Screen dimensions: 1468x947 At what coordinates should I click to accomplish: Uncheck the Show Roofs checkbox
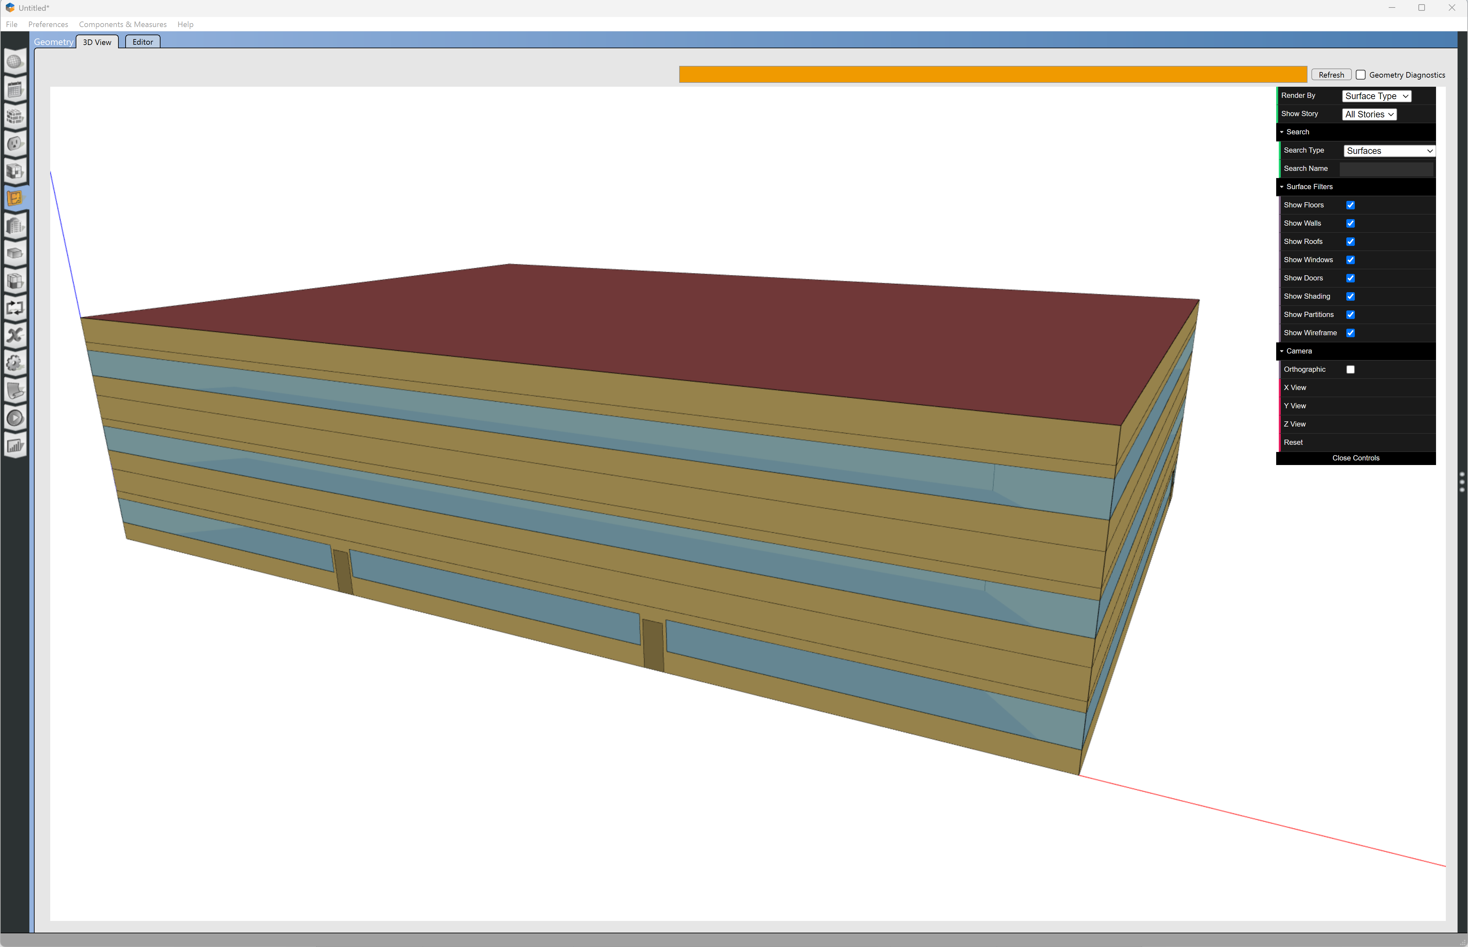pos(1351,242)
